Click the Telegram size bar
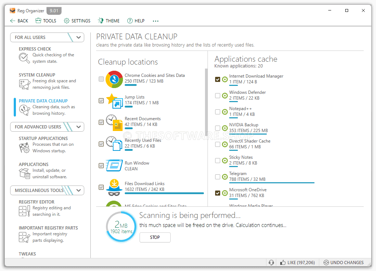Viewport: 376px width, 271px height. click(272, 183)
